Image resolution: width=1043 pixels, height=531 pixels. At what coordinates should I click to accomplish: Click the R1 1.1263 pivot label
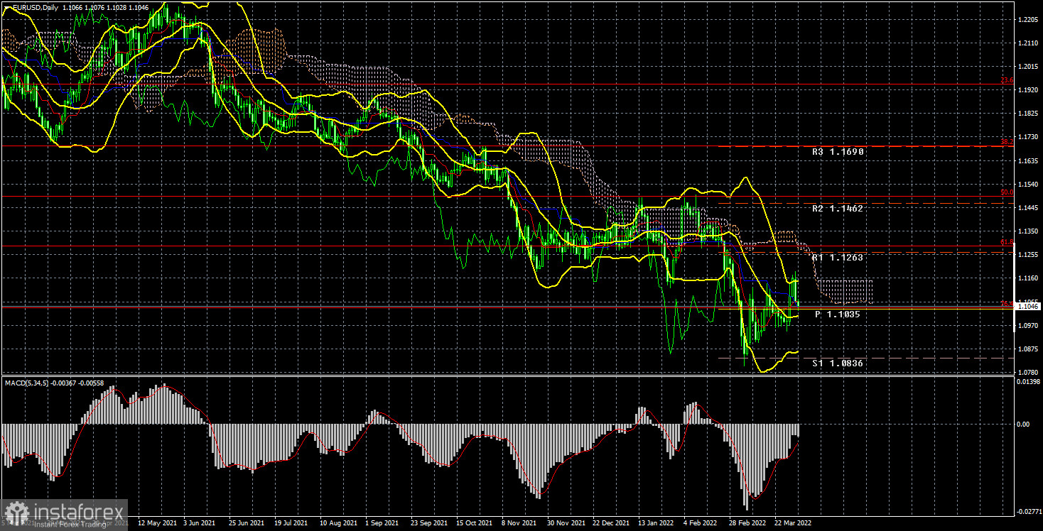pyautogui.click(x=838, y=258)
